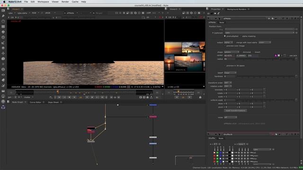Open the Color nodes toolbar icon
Viewport: 303px width, 170px height.
(3, 32)
